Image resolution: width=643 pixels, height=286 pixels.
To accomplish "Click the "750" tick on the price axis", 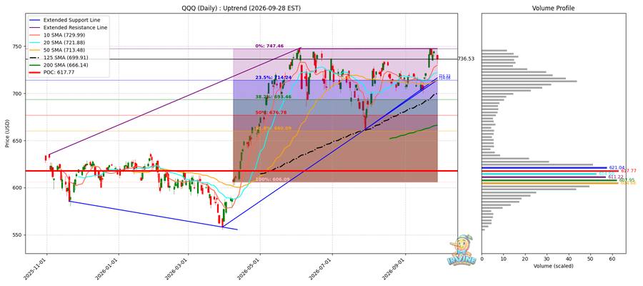I will pos(19,46).
